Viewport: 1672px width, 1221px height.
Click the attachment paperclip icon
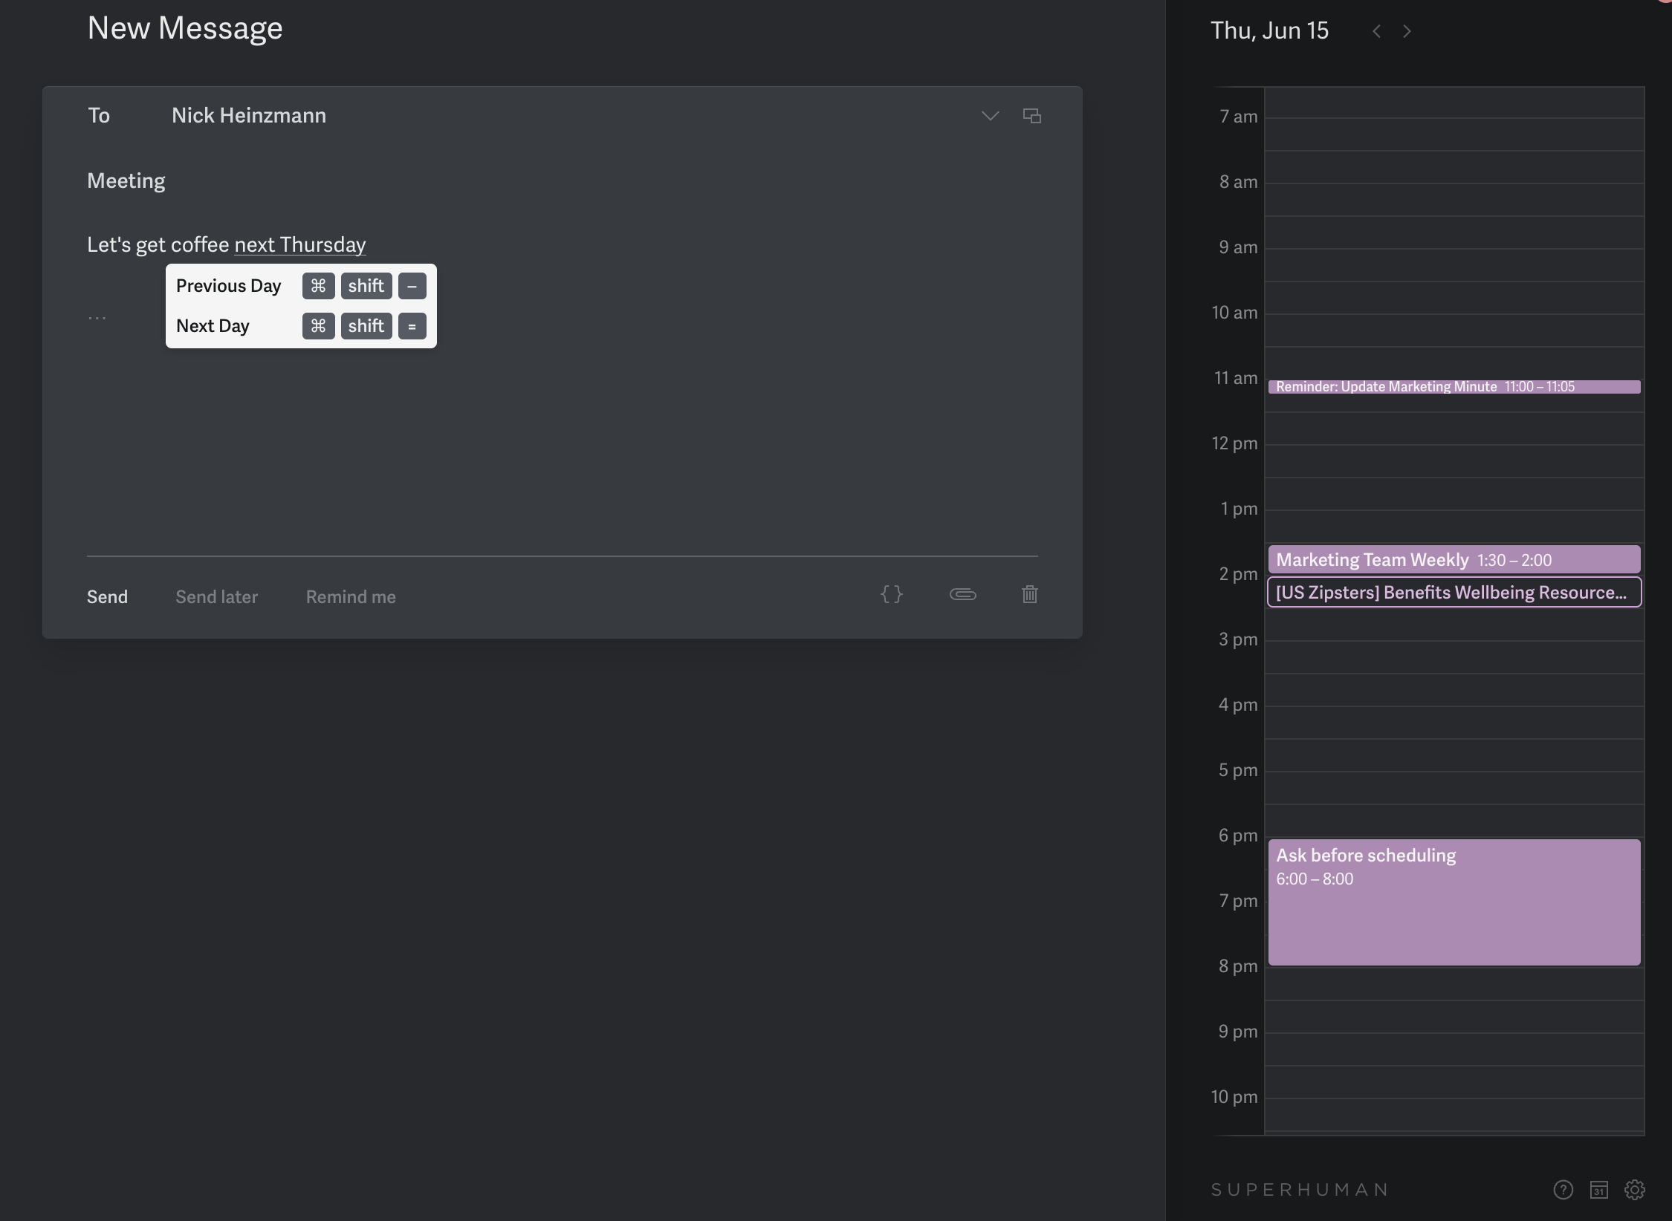coord(962,594)
